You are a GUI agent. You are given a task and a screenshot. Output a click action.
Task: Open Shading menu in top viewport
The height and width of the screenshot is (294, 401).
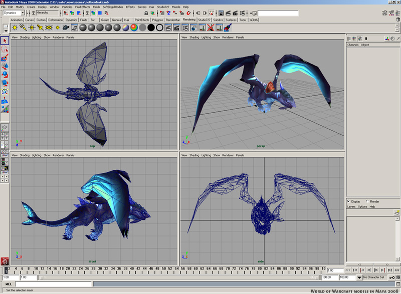pos(25,37)
